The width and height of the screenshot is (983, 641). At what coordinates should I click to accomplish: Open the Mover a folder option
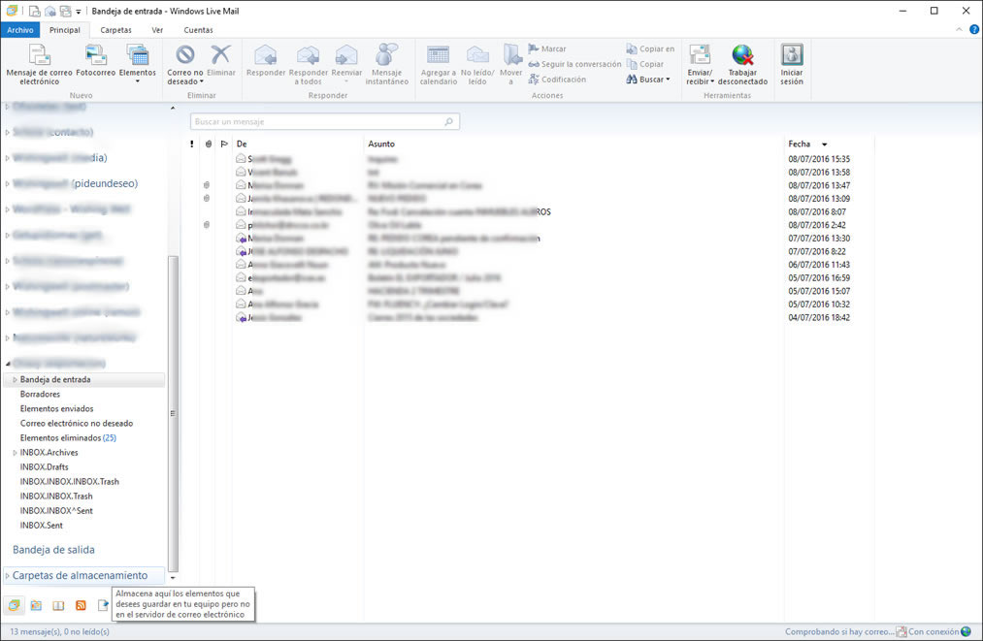511,65
